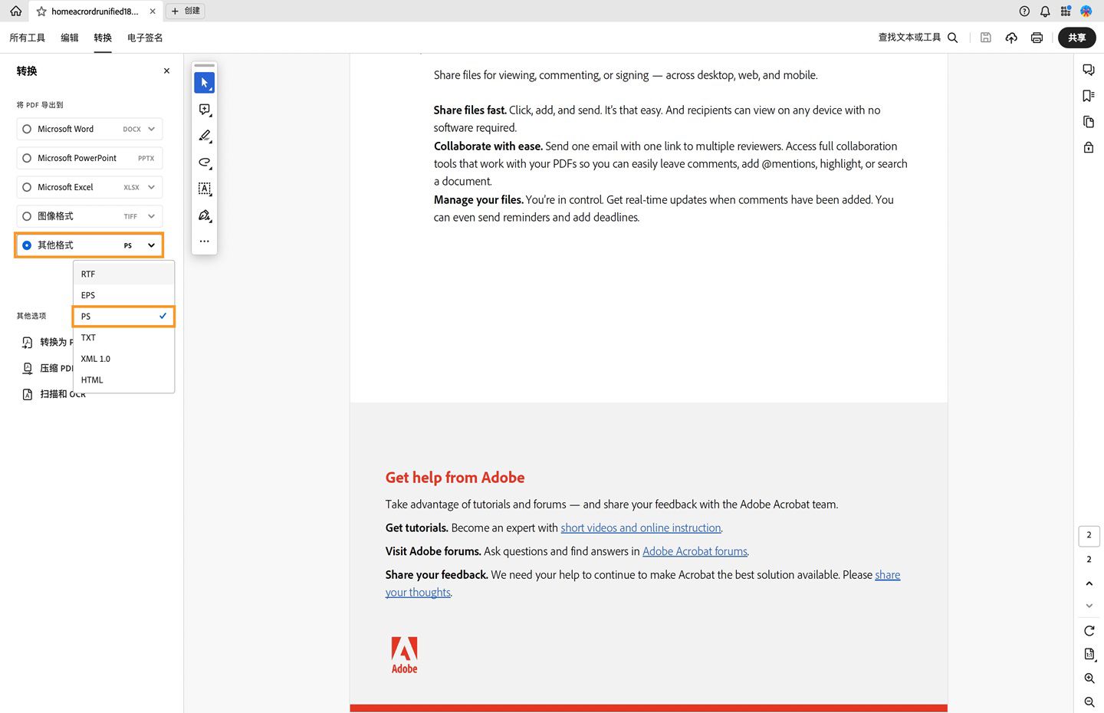Click the 创建 new tab button
Image resolution: width=1104 pixels, height=713 pixels.
[x=186, y=11]
